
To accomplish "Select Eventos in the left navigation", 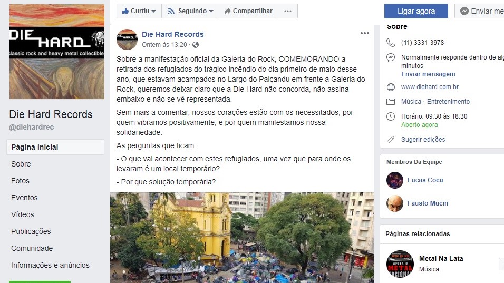I will click(x=24, y=198).
